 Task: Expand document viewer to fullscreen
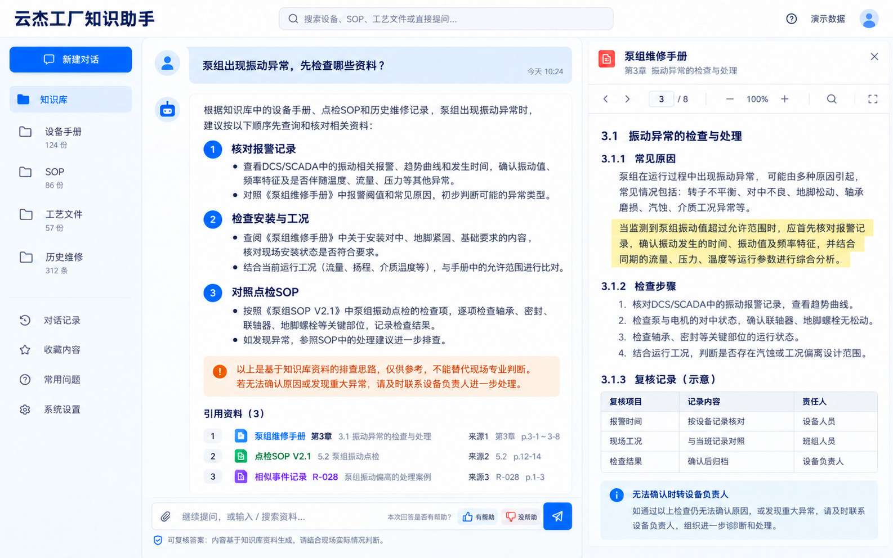[873, 99]
